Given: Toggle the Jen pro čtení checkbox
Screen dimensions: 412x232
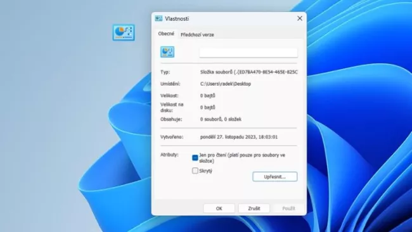Looking at the screenshot, I should coord(195,158).
